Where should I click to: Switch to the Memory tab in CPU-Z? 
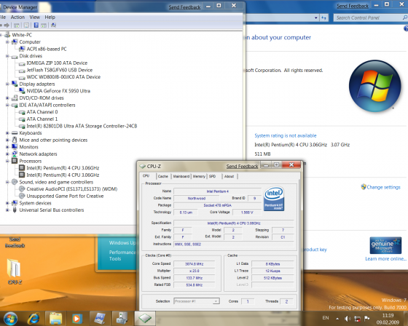pyautogui.click(x=199, y=176)
